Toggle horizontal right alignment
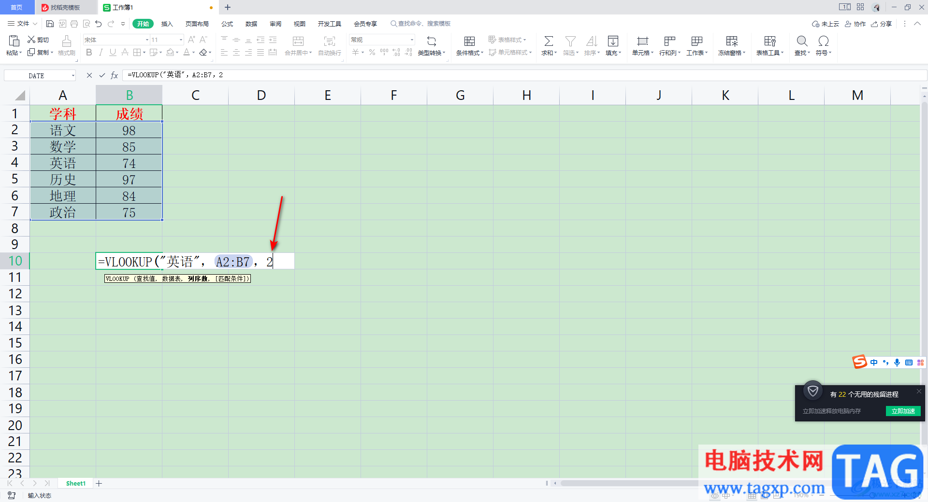 248,52
